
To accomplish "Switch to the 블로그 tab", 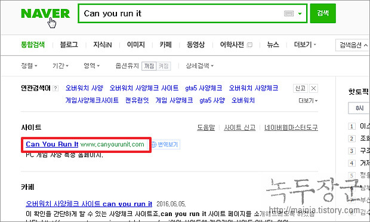I will click(69, 45).
